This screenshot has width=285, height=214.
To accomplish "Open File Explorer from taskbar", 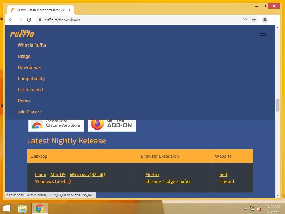I will point(23,208).
